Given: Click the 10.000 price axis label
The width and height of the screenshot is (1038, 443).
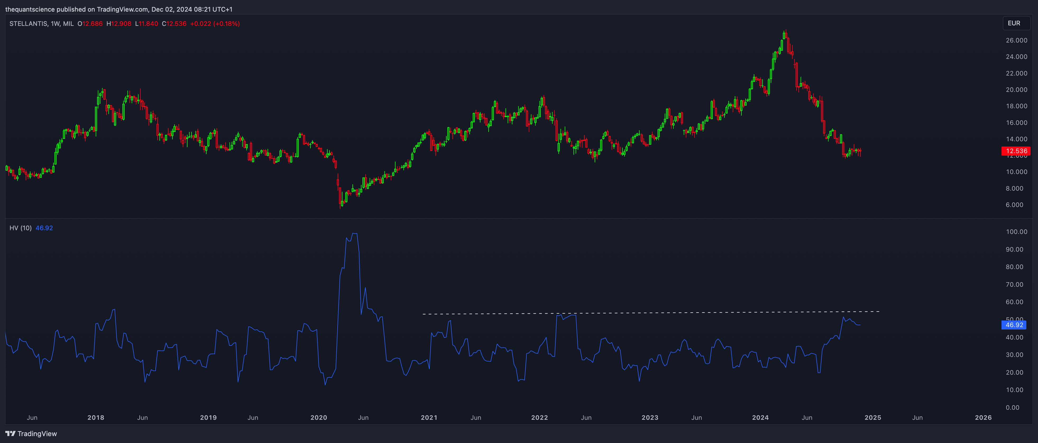Looking at the screenshot, I should point(1016,172).
